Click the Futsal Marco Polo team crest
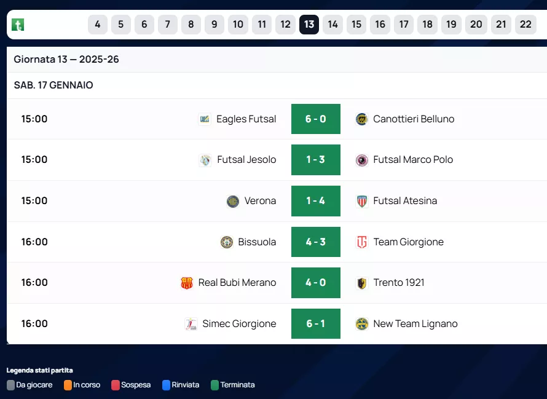 (362, 160)
